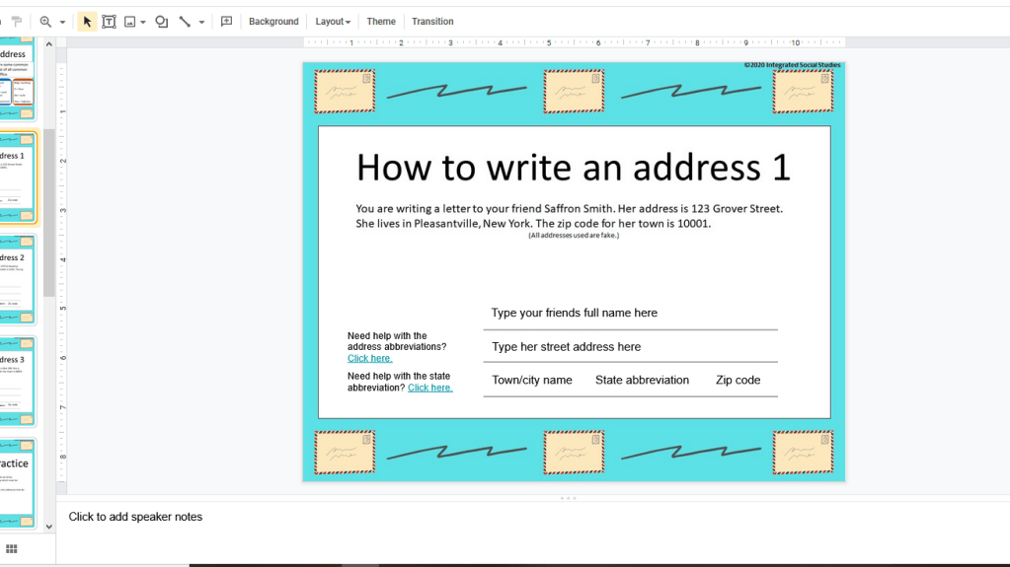The image size is (1010, 567).
Task: Expand the line type dropdown arrow
Action: (x=201, y=22)
